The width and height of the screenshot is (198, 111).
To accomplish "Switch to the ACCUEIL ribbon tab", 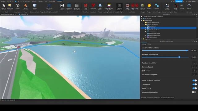I will [x=28, y=1].
